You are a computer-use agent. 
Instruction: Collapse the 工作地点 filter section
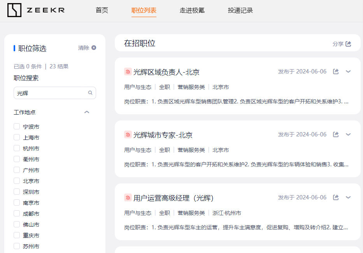tap(87, 112)
